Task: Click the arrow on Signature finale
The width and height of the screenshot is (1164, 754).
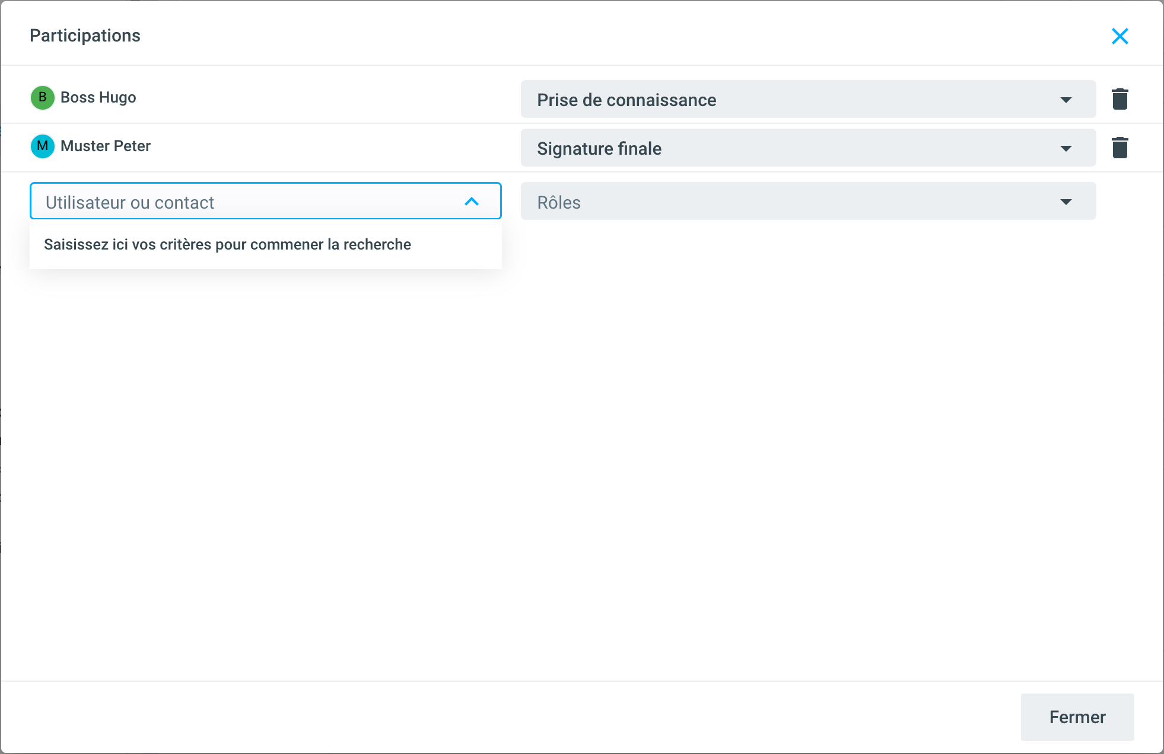Action: pos(1066,148)
